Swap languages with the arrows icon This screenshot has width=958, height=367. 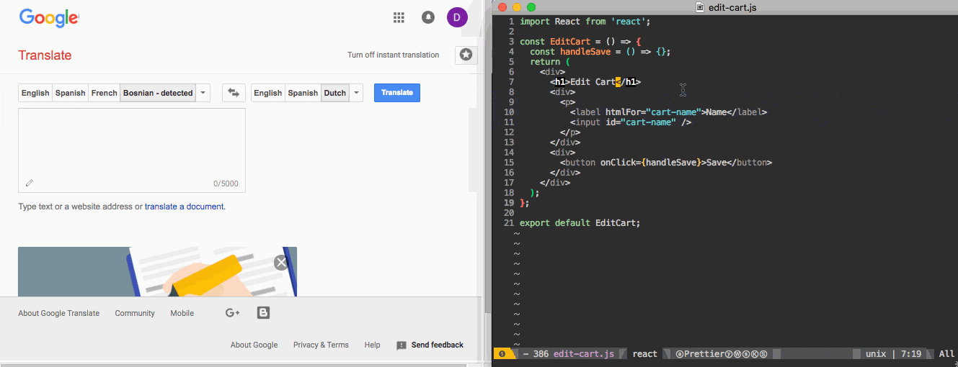point(234,93)
